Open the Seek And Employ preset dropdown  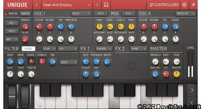pos(67,5)
